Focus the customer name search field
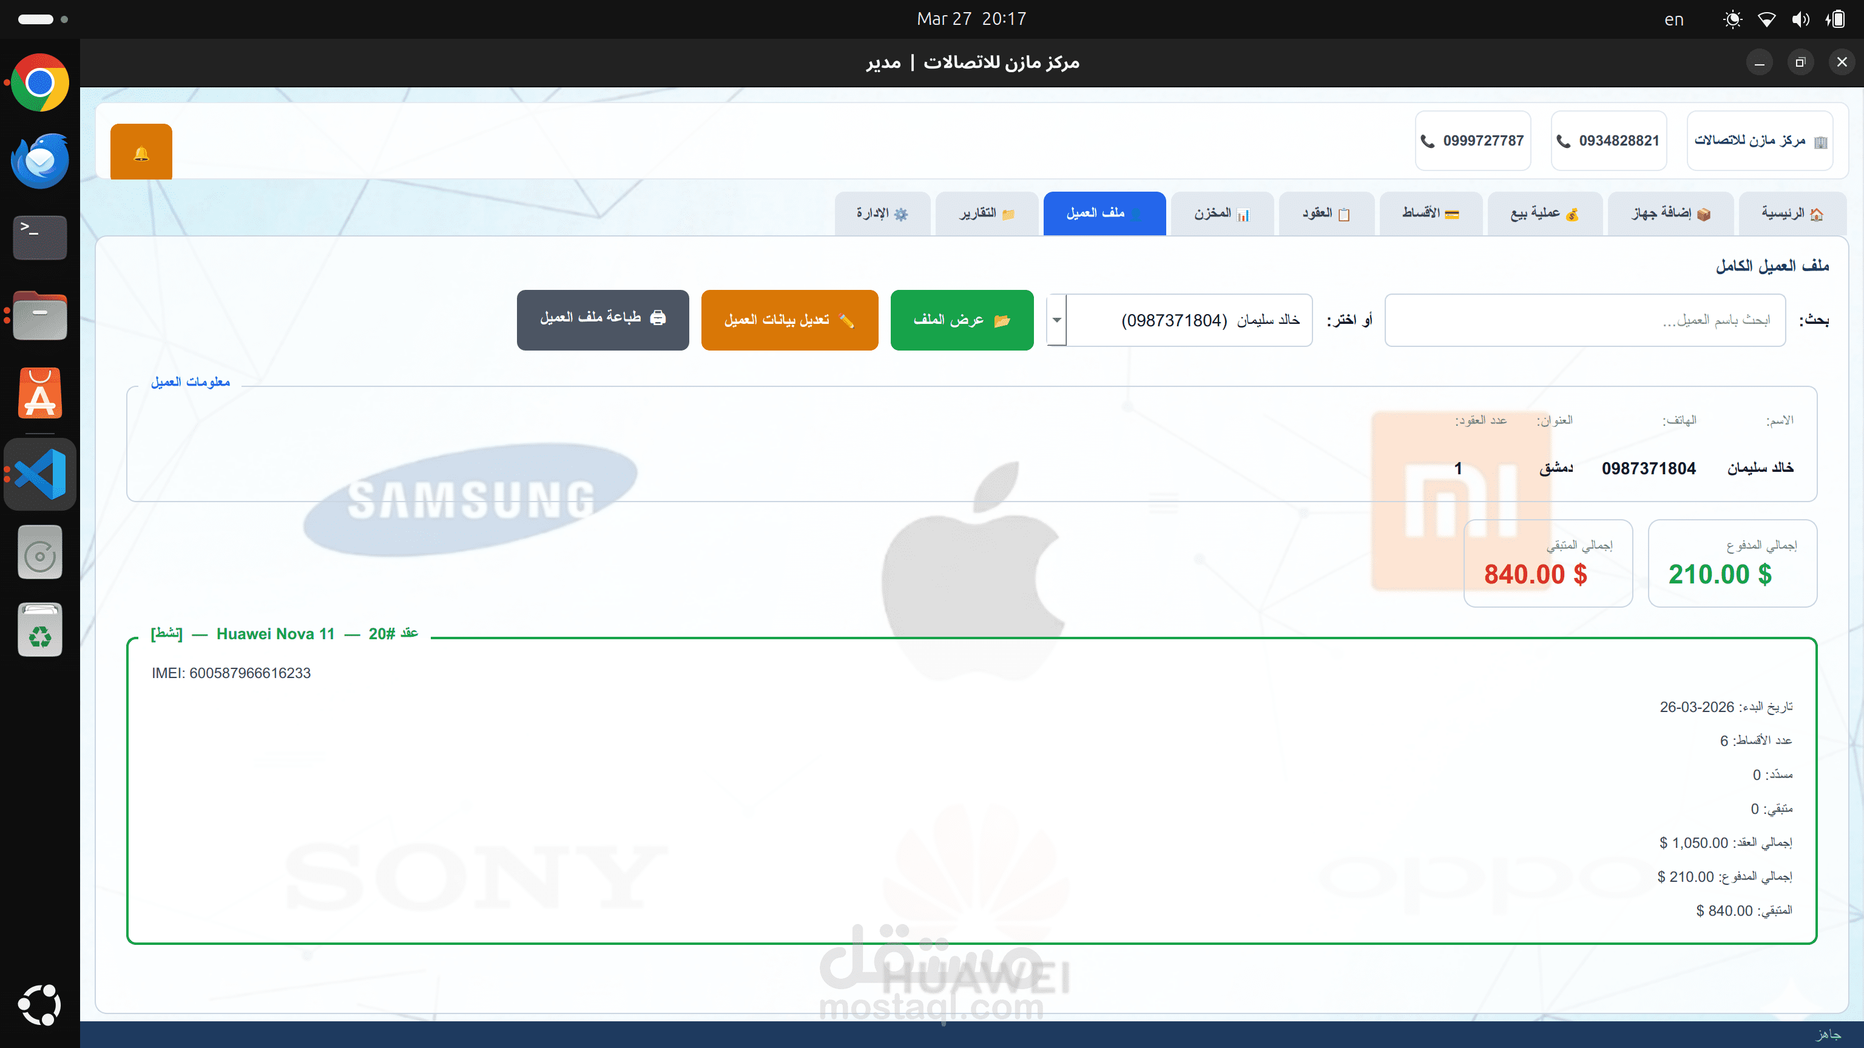Image resolution: width=1864 pixels, height=1048 pixels. pyautogui.click(x=1585, y=320)
